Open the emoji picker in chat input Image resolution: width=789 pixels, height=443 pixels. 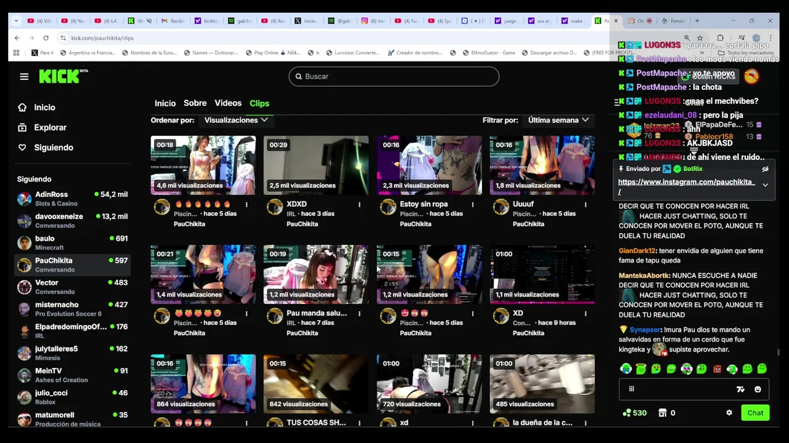click(x=758, y=389)
